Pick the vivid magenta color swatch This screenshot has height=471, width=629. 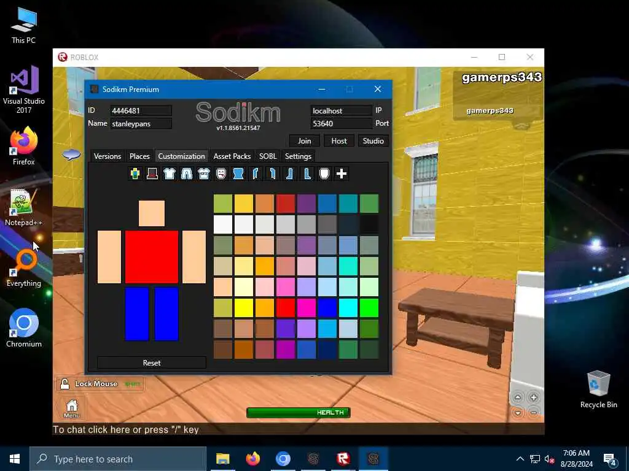coord(307,308)
